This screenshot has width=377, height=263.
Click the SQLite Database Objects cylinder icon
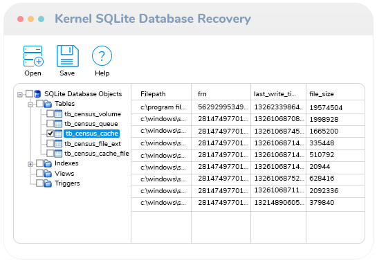pyautogui.click(x=37, y=94)
